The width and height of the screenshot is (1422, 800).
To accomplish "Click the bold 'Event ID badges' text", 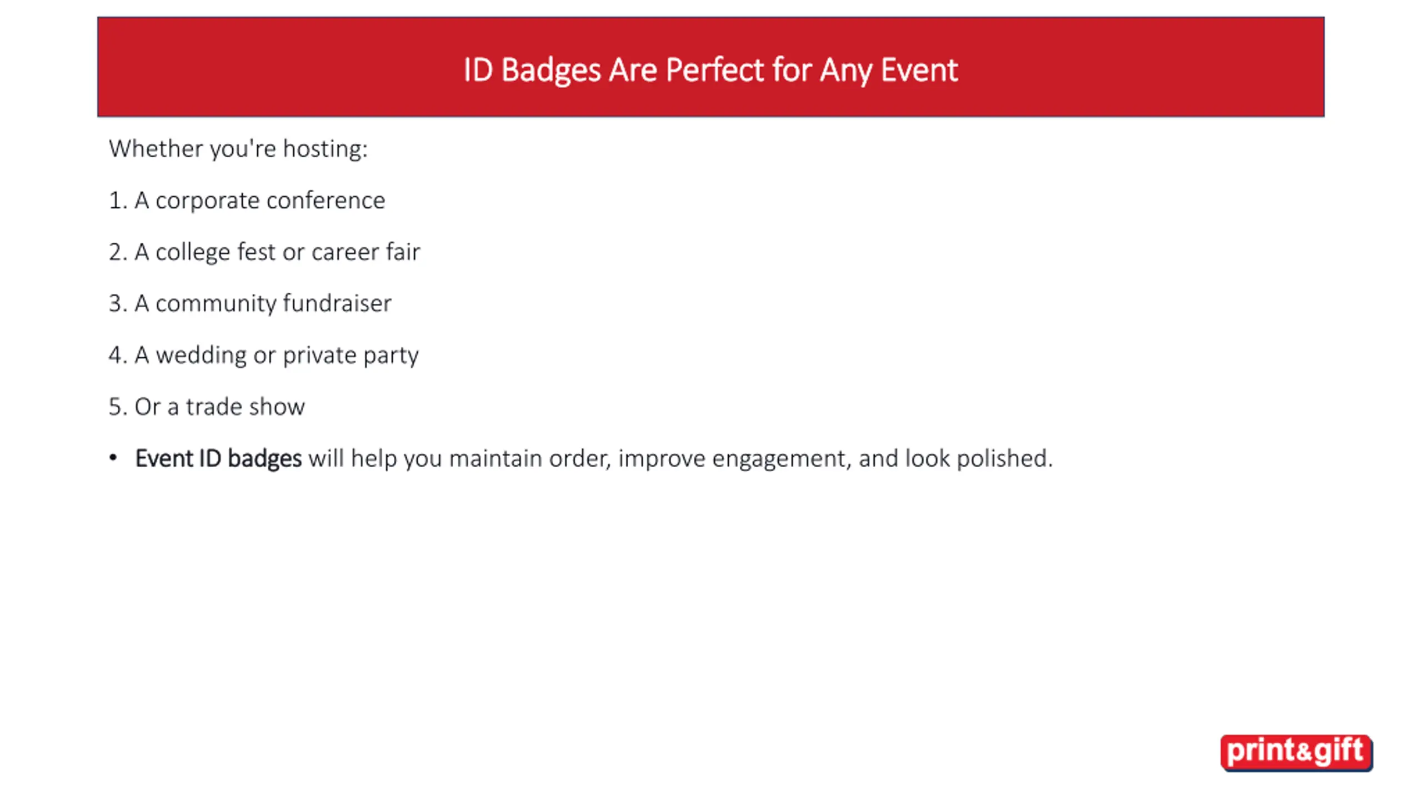I will (218, 459).
